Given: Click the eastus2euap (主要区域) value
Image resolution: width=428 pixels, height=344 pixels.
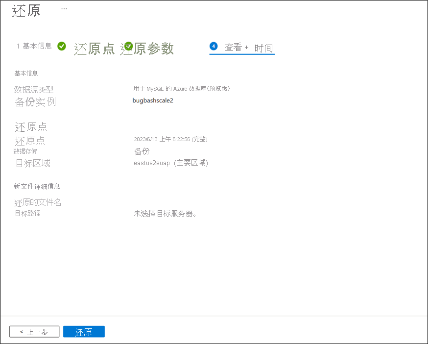Looking at the screenshot, I should (x=171, y=163).
